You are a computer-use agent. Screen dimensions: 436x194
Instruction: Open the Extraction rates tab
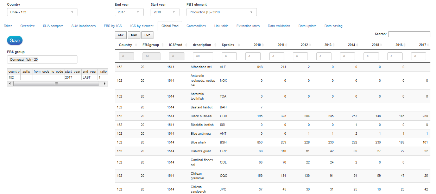tap(248, 26)
